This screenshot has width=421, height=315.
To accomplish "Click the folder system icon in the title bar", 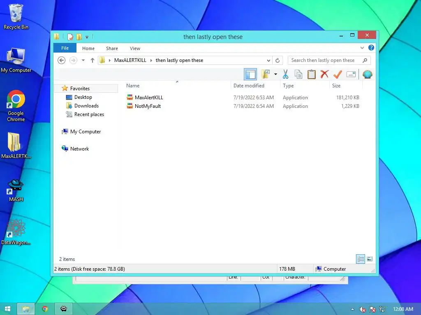I will point(57,37).
